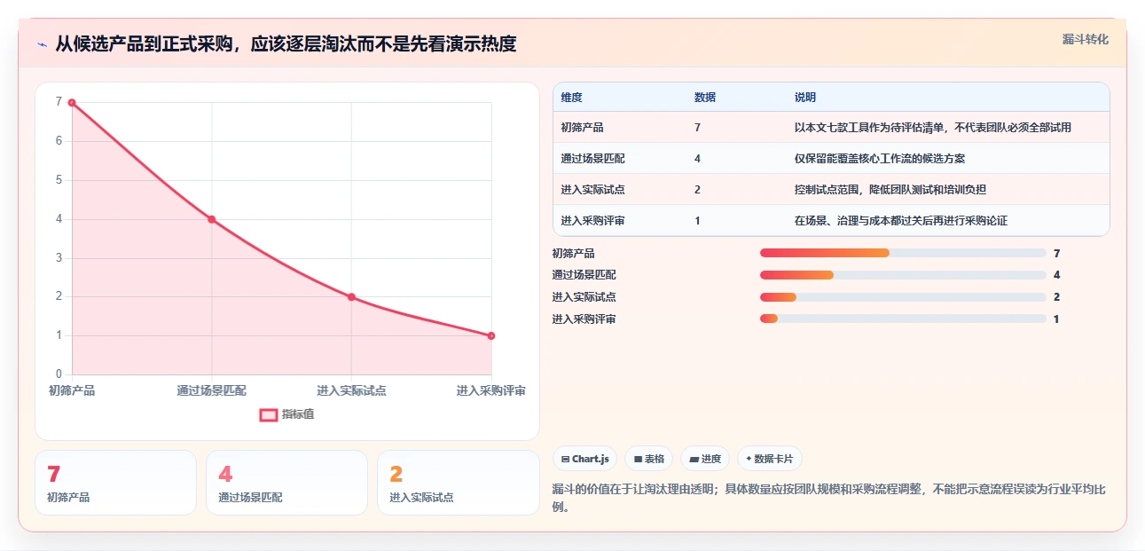Image resolution: width=1145 pixels, height=551 pixels.
Task: Open the data card showing 2 进入实际试点
Action: [459, 483]
